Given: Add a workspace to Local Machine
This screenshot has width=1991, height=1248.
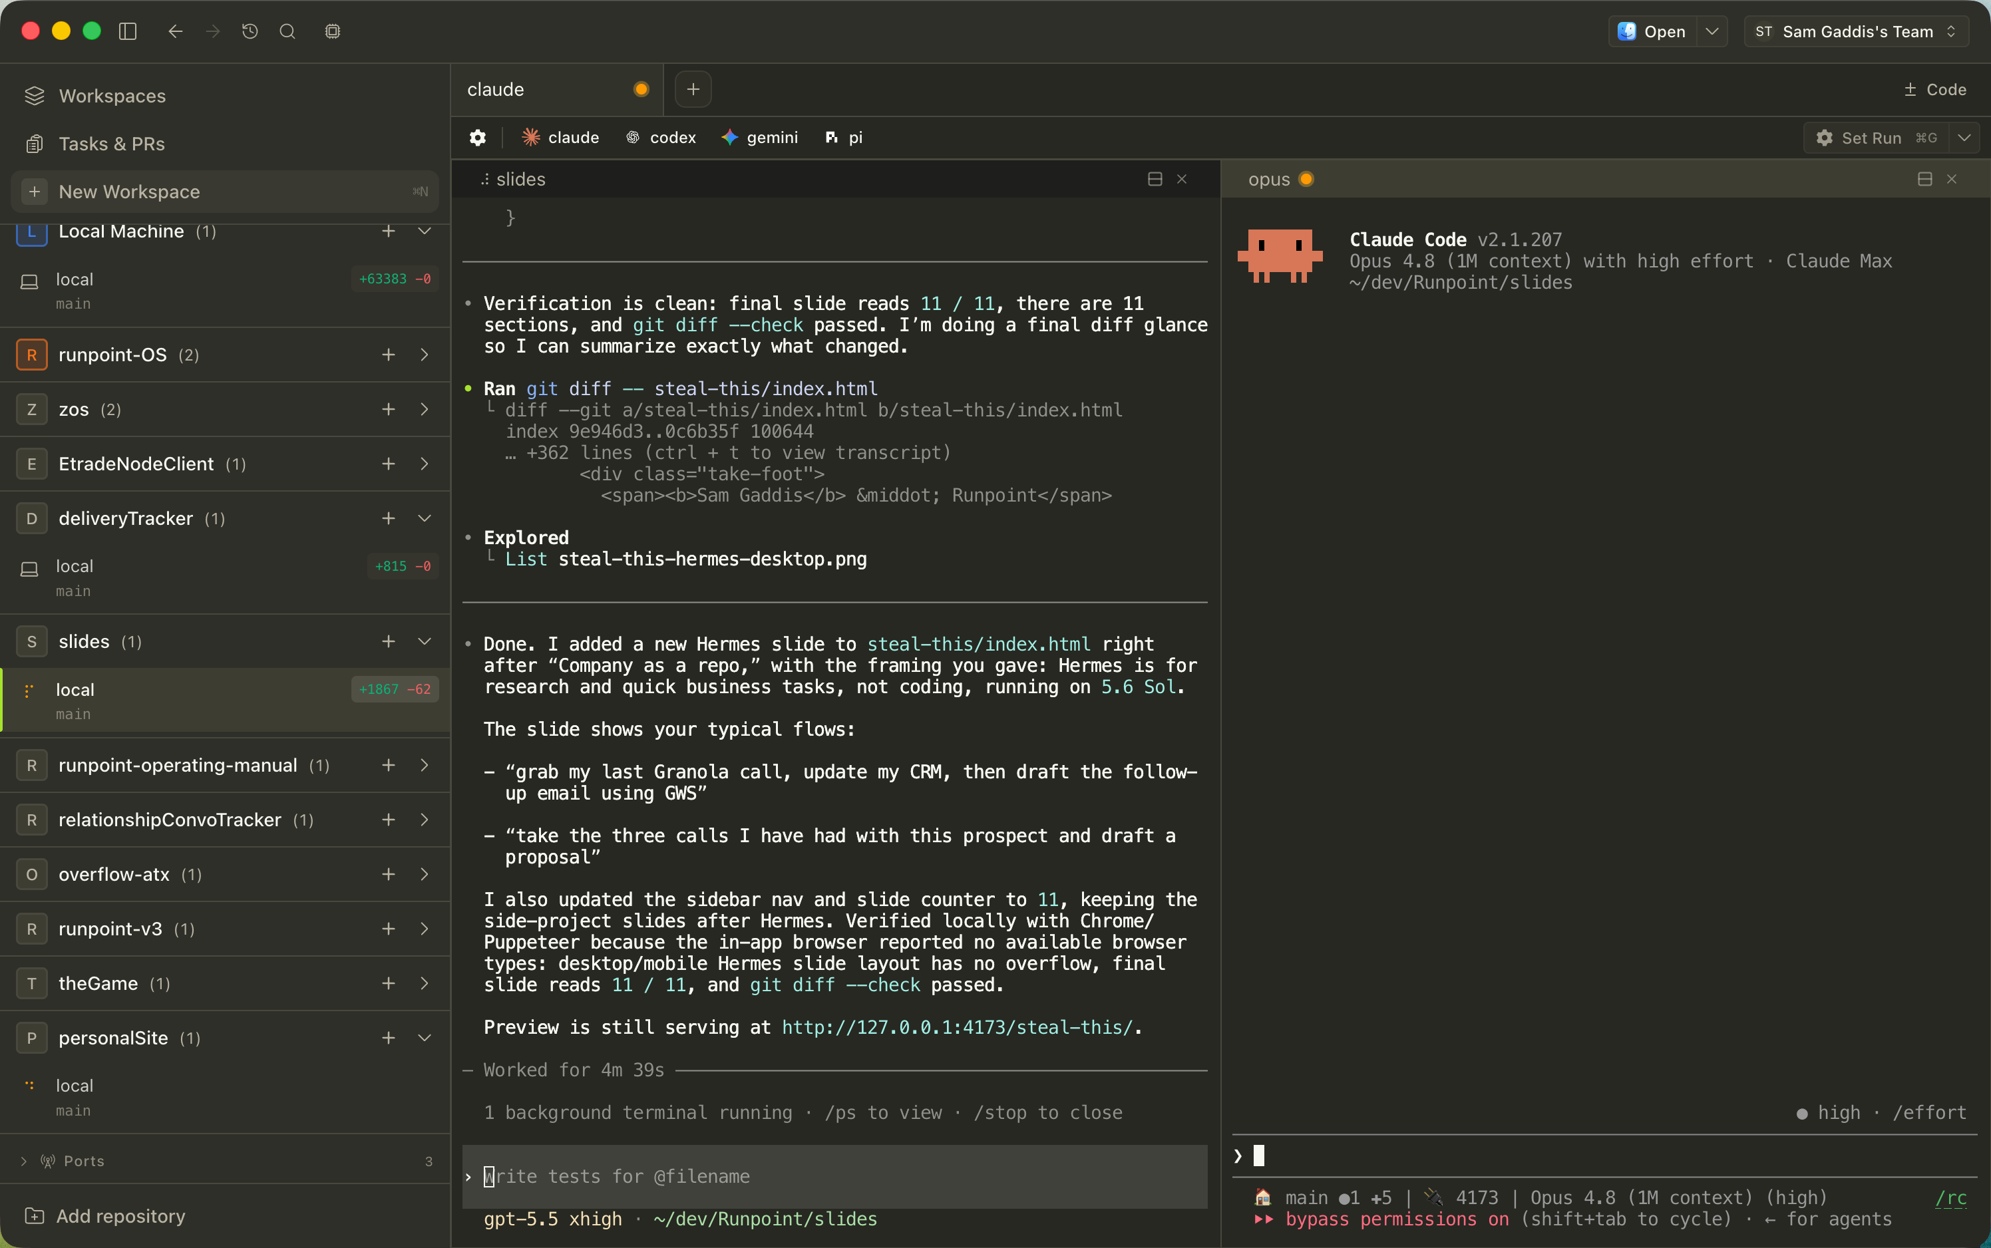Looking at the screenshot, I should [x=388, y=231].
